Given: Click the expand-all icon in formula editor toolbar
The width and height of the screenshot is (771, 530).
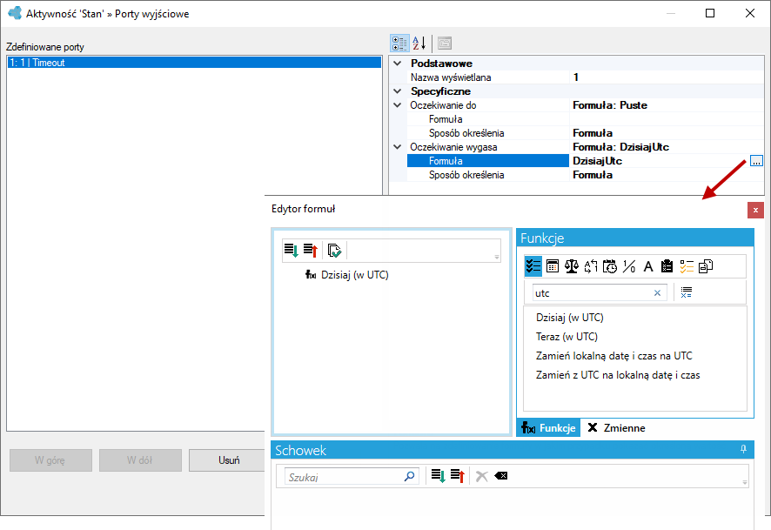Looking at the screenshot, I should pyautogui.click(x=292, y=251).
